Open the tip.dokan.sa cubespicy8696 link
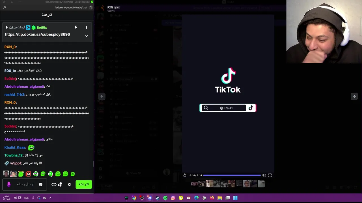The width and height of the screenshot is (362, 203). [37, 34]
